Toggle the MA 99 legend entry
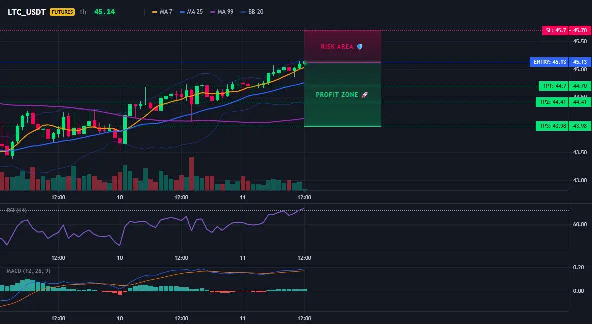Viewport: 592px width, 324px height. pos(222,12)
